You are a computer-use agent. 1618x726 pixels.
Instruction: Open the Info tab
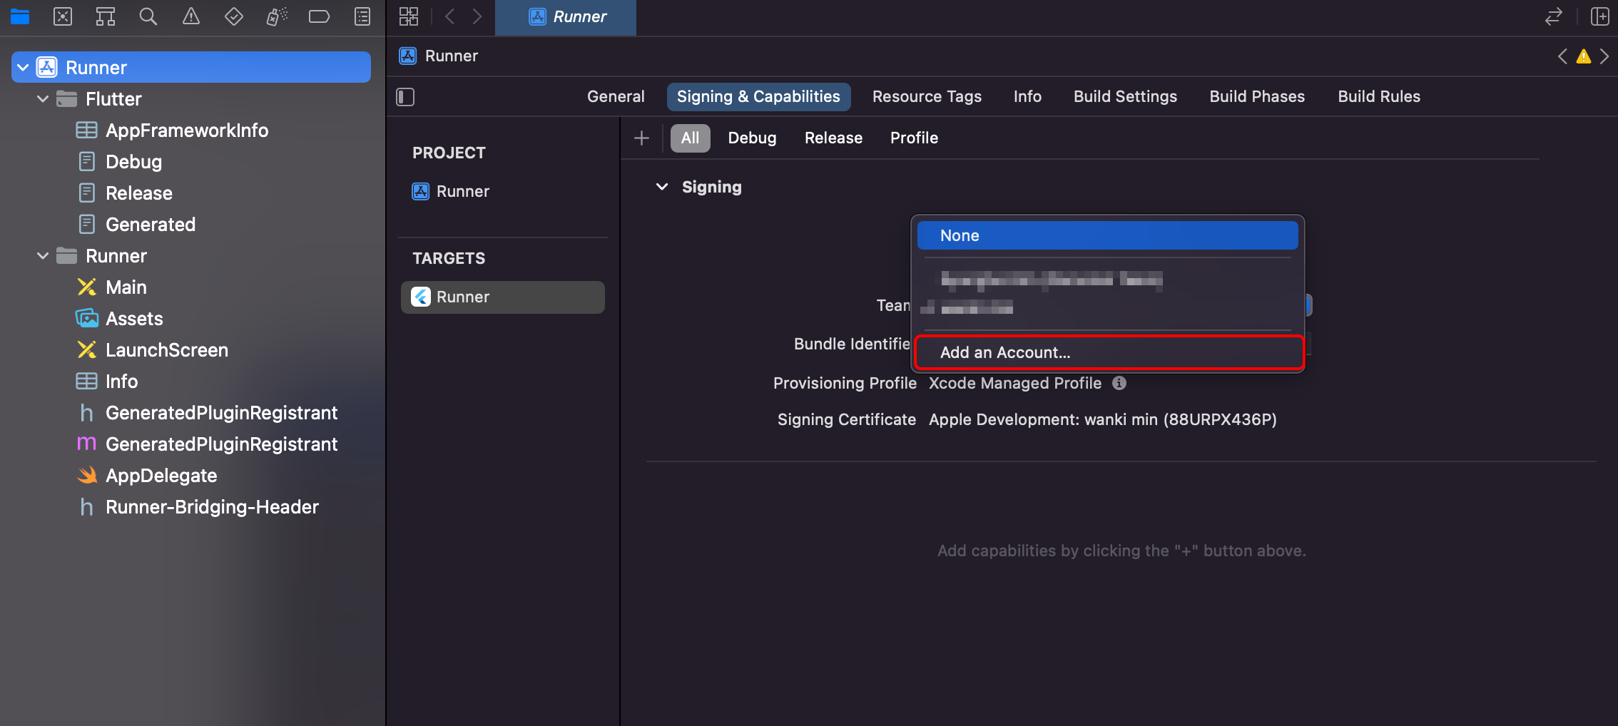coord(1027,97)
